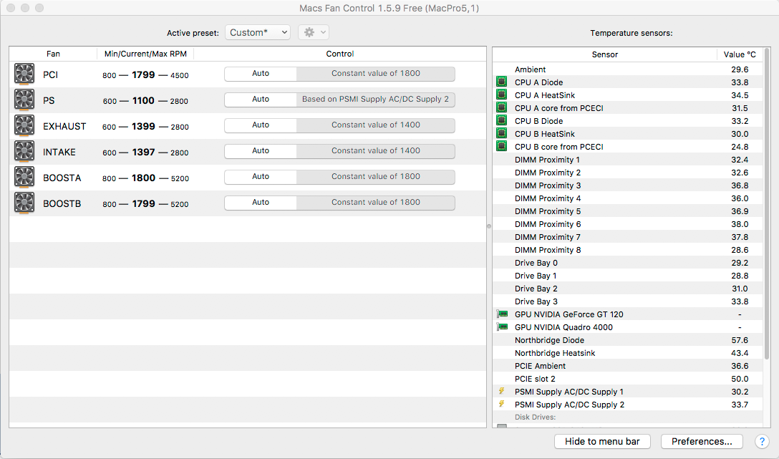Click PSMI Supply 2 lightning bolt icon
Screen dimensions: 779x459
coord(502,404)
